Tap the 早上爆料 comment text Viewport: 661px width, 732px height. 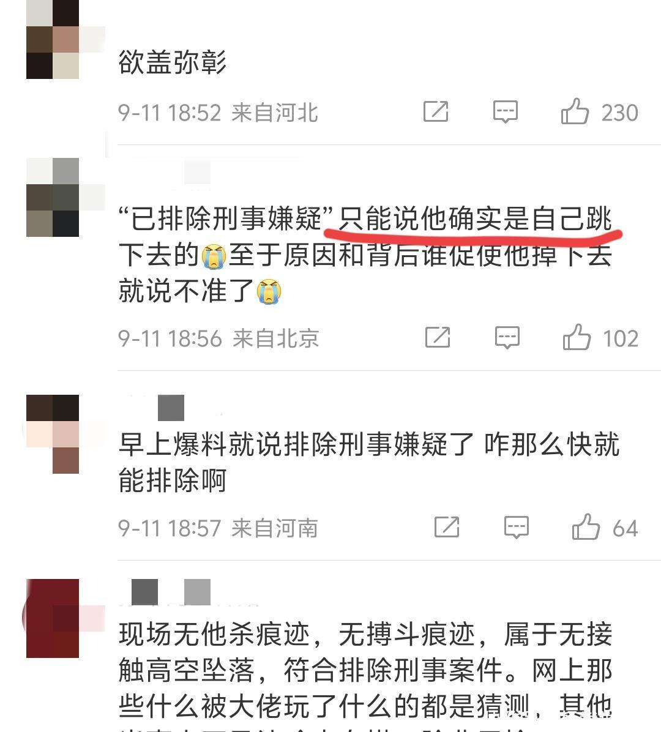[x=369, y=462]
